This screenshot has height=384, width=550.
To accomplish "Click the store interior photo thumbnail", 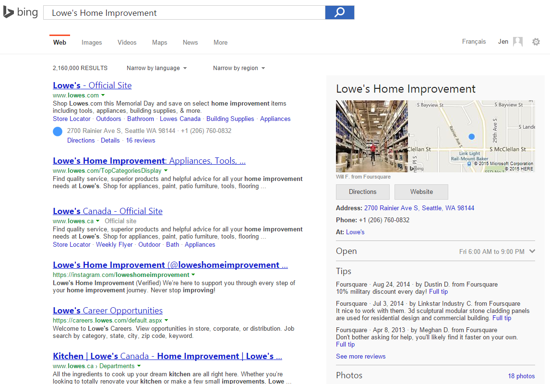I will point(371,136).
